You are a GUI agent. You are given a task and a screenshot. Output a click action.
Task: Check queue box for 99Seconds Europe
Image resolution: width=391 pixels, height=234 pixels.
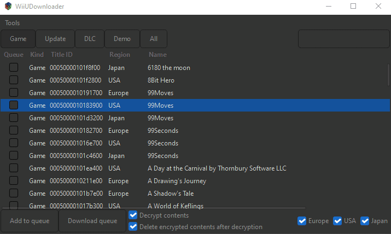coord(14,130)
